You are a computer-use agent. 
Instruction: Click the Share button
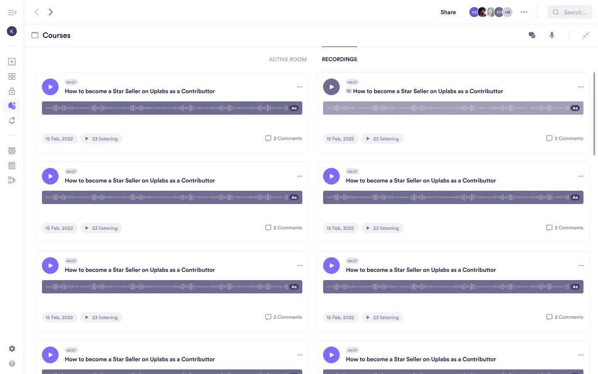(448, 12)
